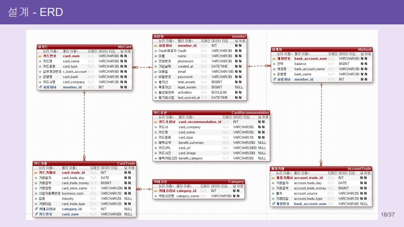Click VARCHAR(2000) data type of card_url
Viewport: 404px width, 227px height.
click(245, 148)
